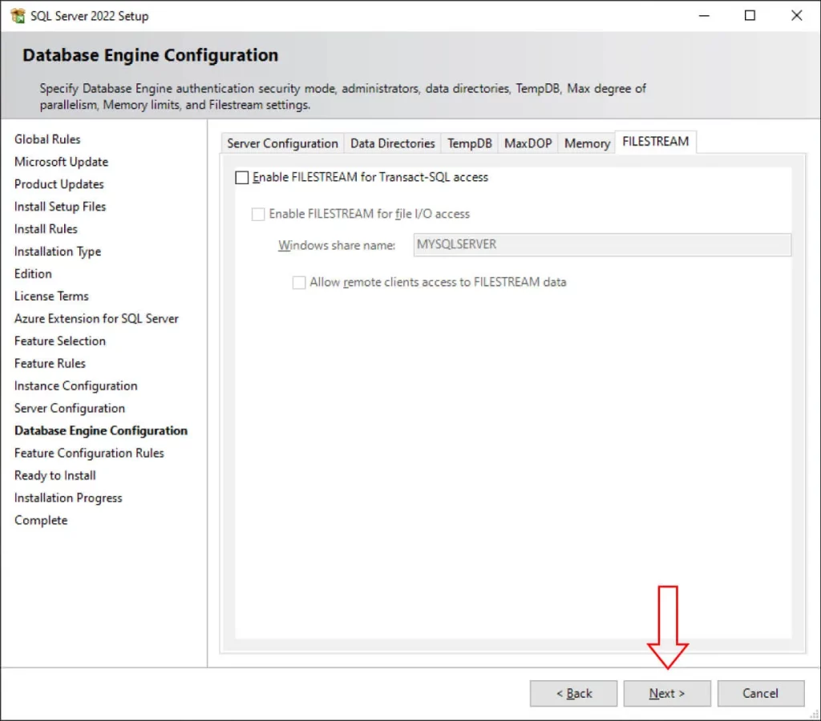Select Azure Extension for SQL Server step
The height and width of the screenshot is (721, 821).
pos(96,318)
